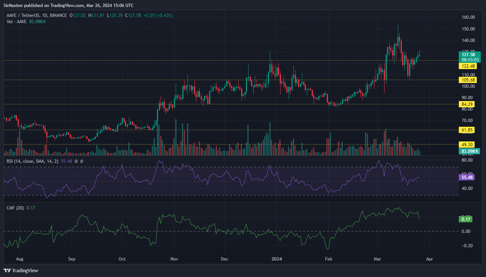The image size is (486, 277).
Task: Click the yellow 49.30 price level label
Action: coord(467,145)
